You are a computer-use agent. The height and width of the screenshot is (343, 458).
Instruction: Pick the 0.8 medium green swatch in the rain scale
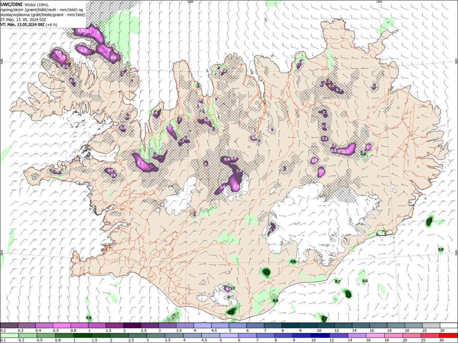click(64, 335)
